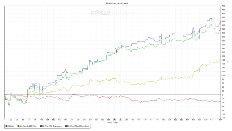This screenshot has height=131, width=232.
Task: Click the y-axis tick value 460
Action: (223, 6)
